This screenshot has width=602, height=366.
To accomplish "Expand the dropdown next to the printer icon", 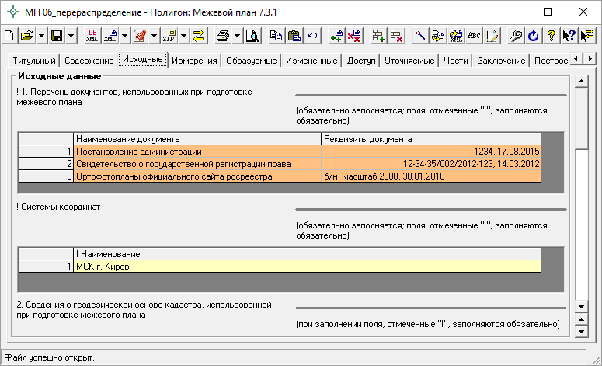I will pyautogui.click(x=237, y=36).
